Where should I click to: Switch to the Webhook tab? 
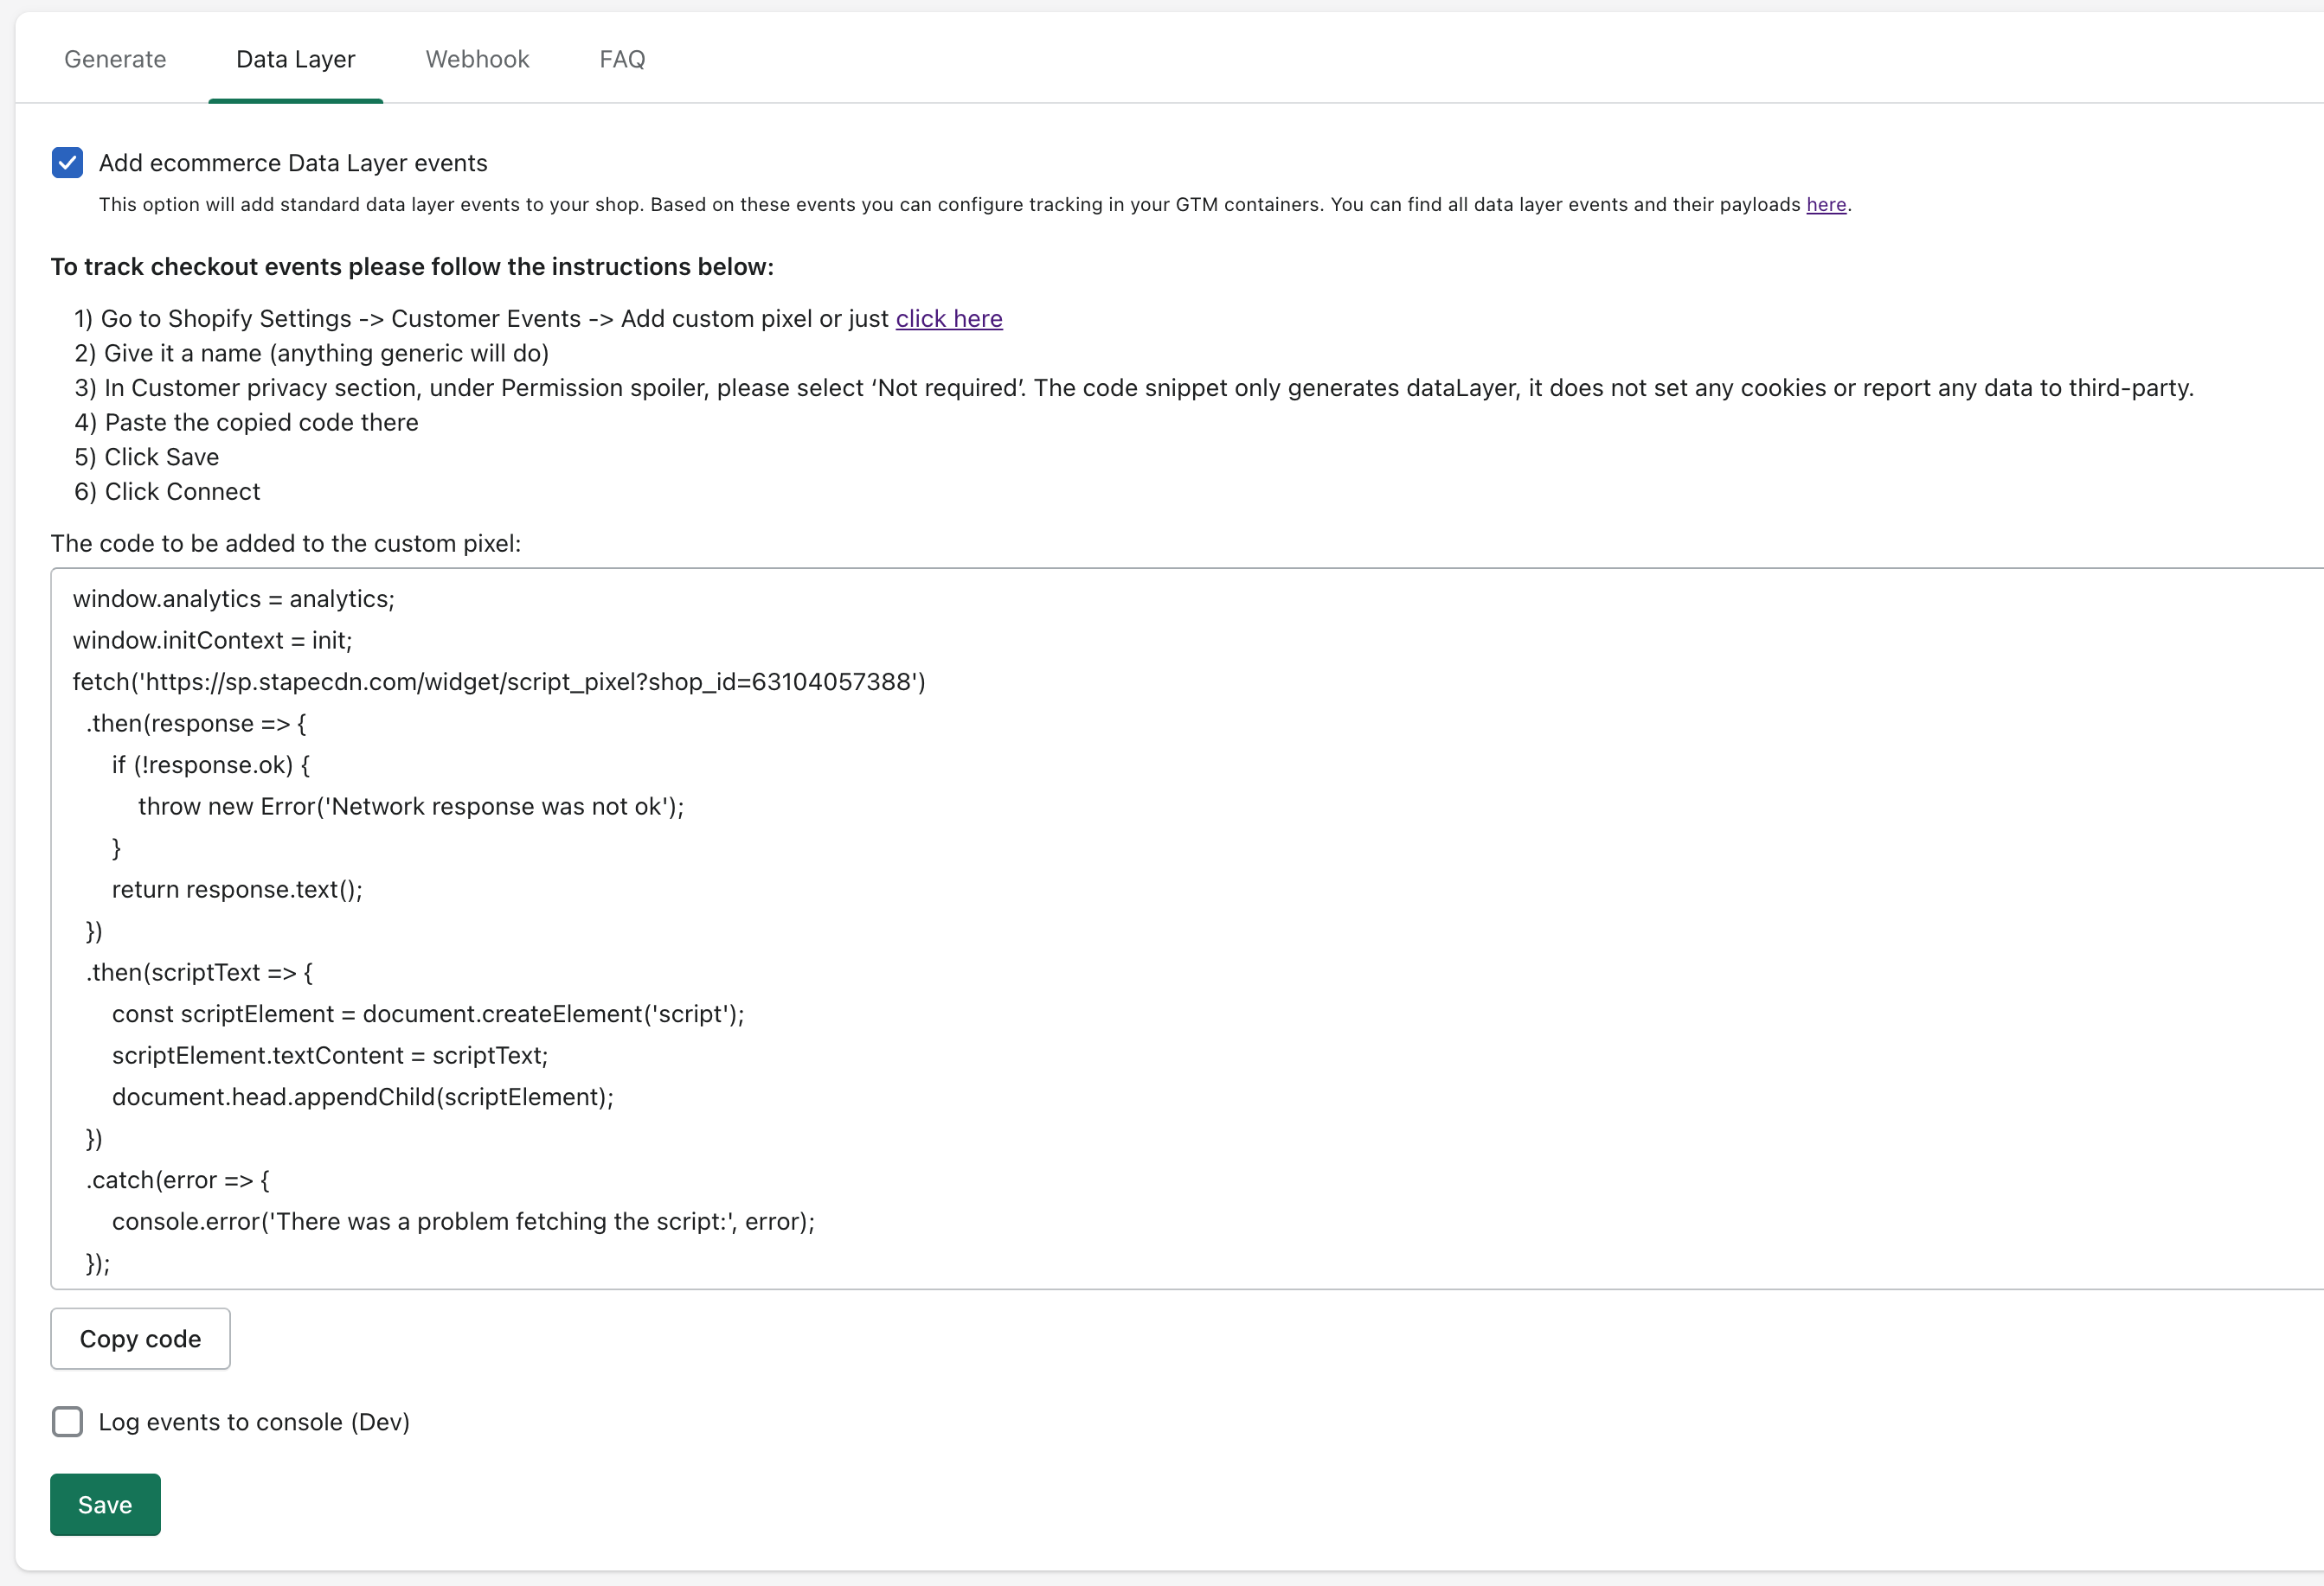point(477,58)
